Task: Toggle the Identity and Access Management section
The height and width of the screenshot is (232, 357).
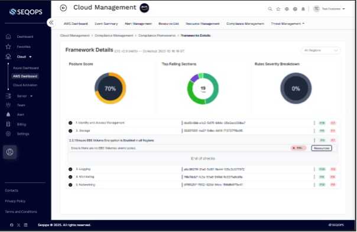Action: pos(70,123)
